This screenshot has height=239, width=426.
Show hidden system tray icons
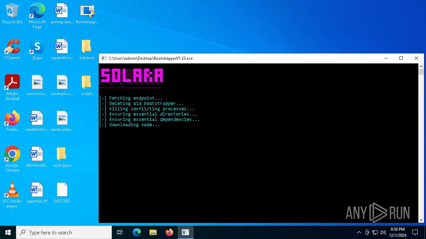pyautogui.click(x=359, y=232)
